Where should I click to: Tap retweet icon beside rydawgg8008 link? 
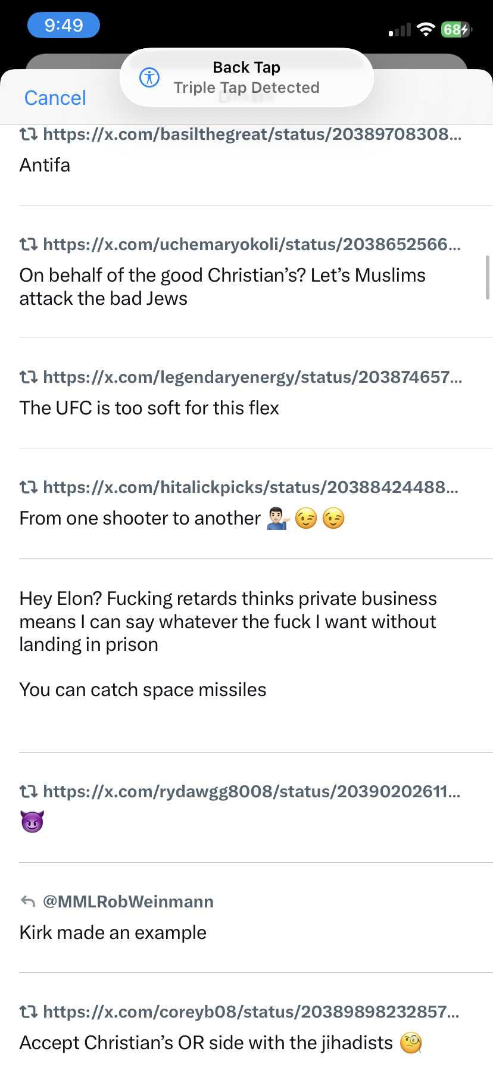click(29, 791)
